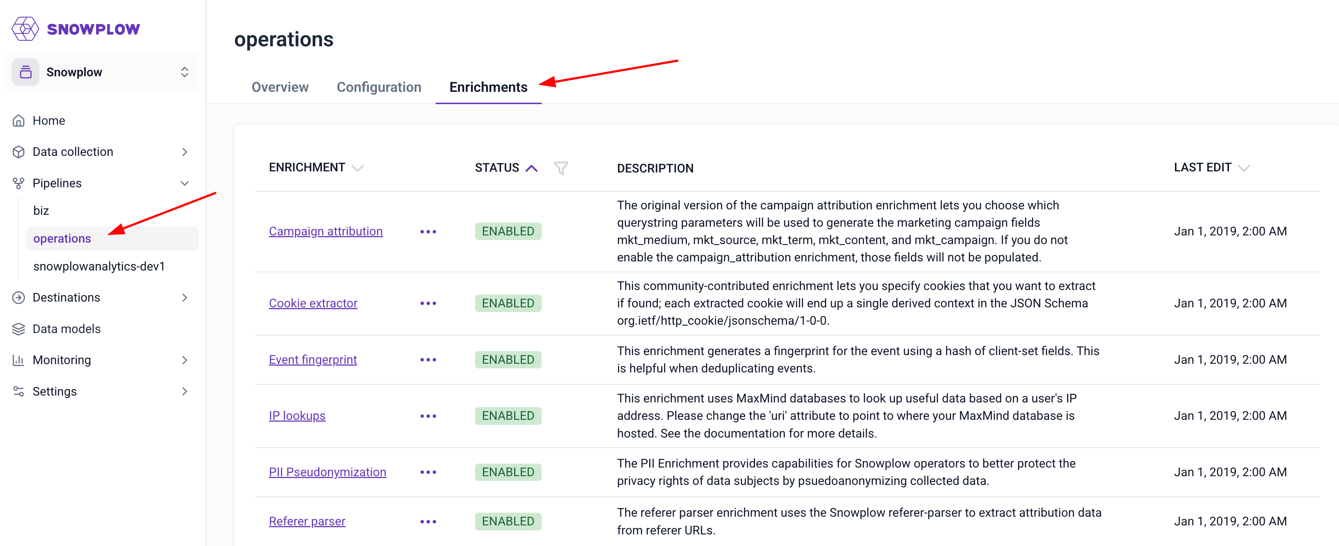
Task: Select the snowplowanalytics-dev1 pipeline
Action: pos(99,266)
